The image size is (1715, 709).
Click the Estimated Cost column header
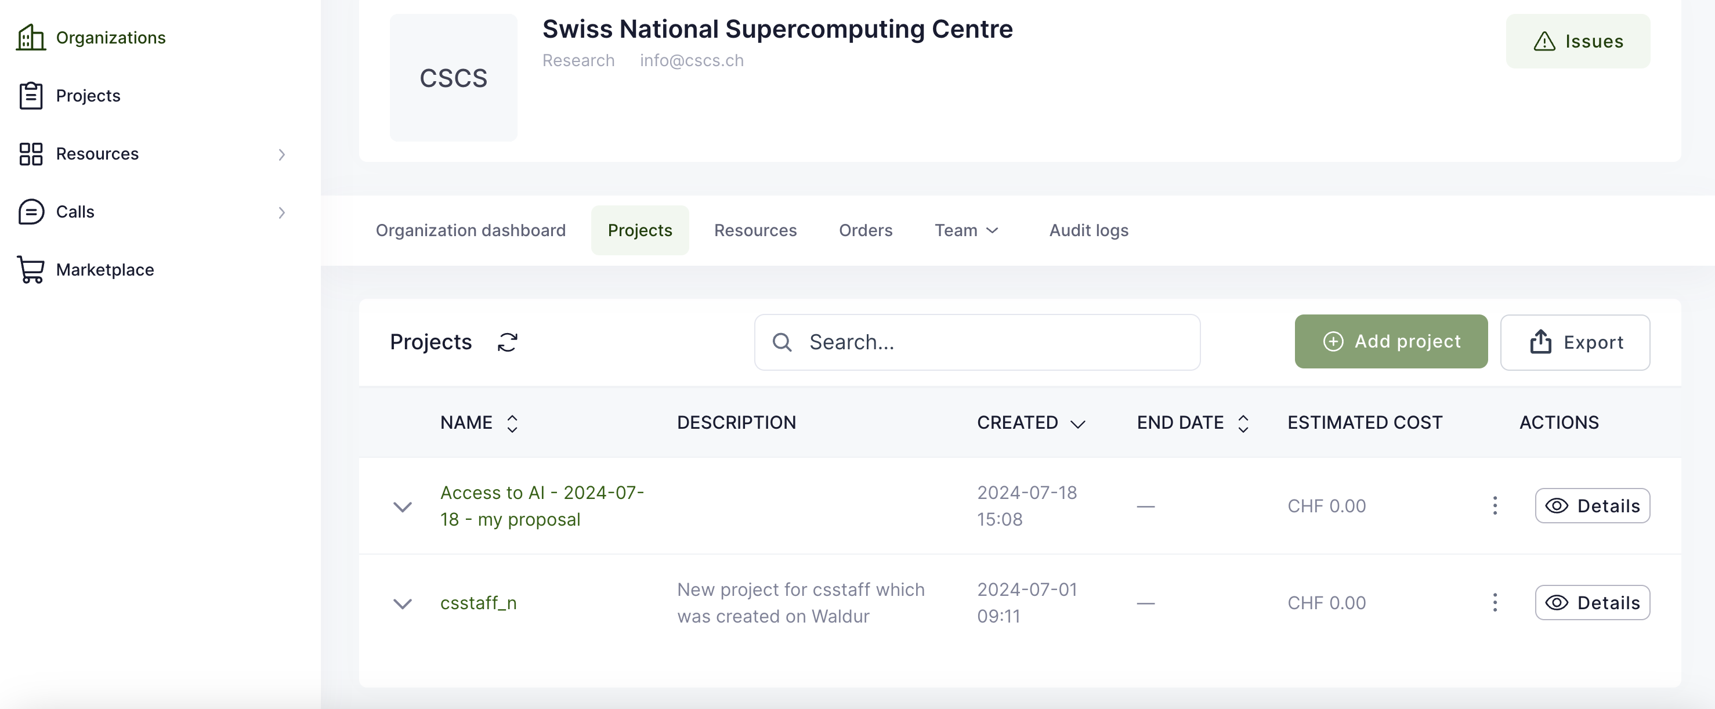point(1365,423)
